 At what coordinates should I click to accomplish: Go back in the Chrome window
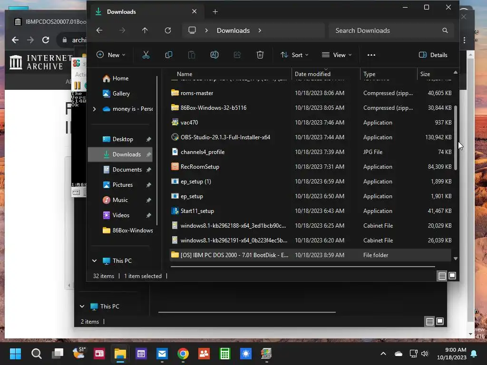[x=15, y=40]
